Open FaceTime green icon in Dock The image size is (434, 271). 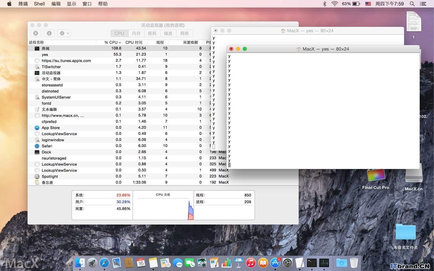(x=190, y=263)
